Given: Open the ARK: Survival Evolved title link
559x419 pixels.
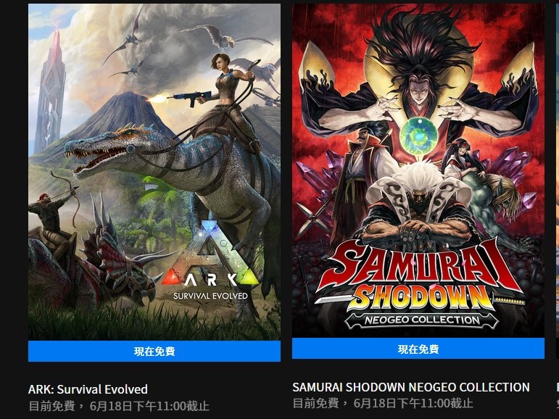Looking at the screenshot, I should [88, 389].
